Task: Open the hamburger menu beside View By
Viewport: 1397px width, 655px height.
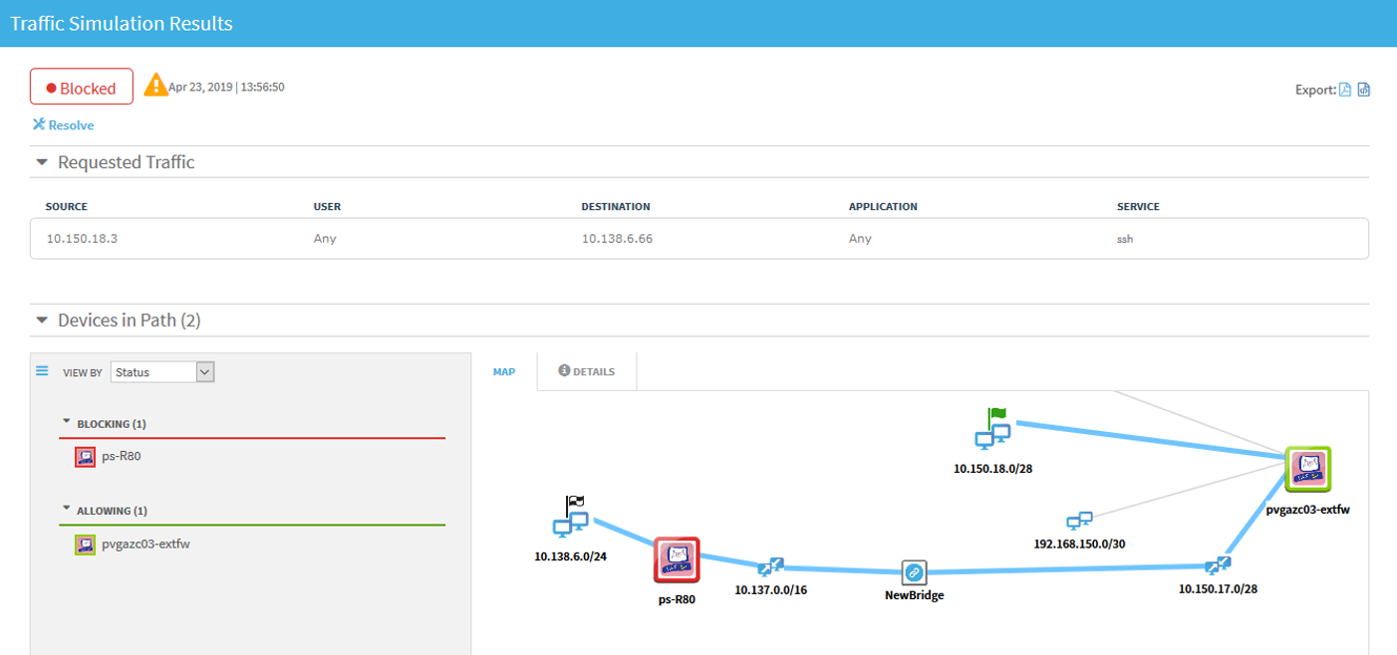Action: 42,371
